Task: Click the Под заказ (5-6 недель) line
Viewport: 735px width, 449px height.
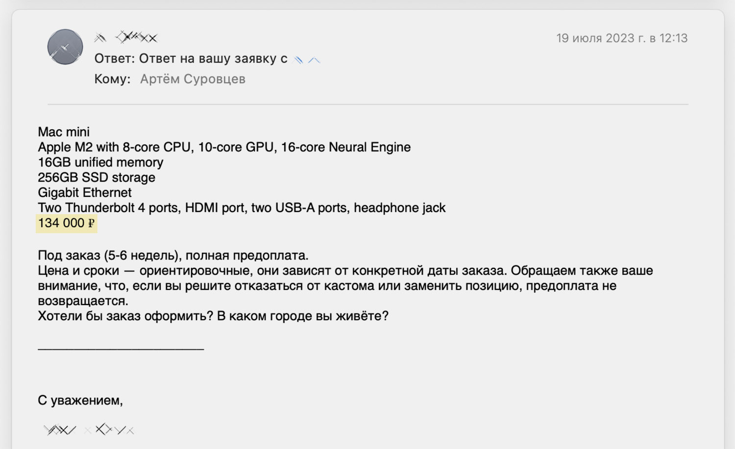Action: 173,255
